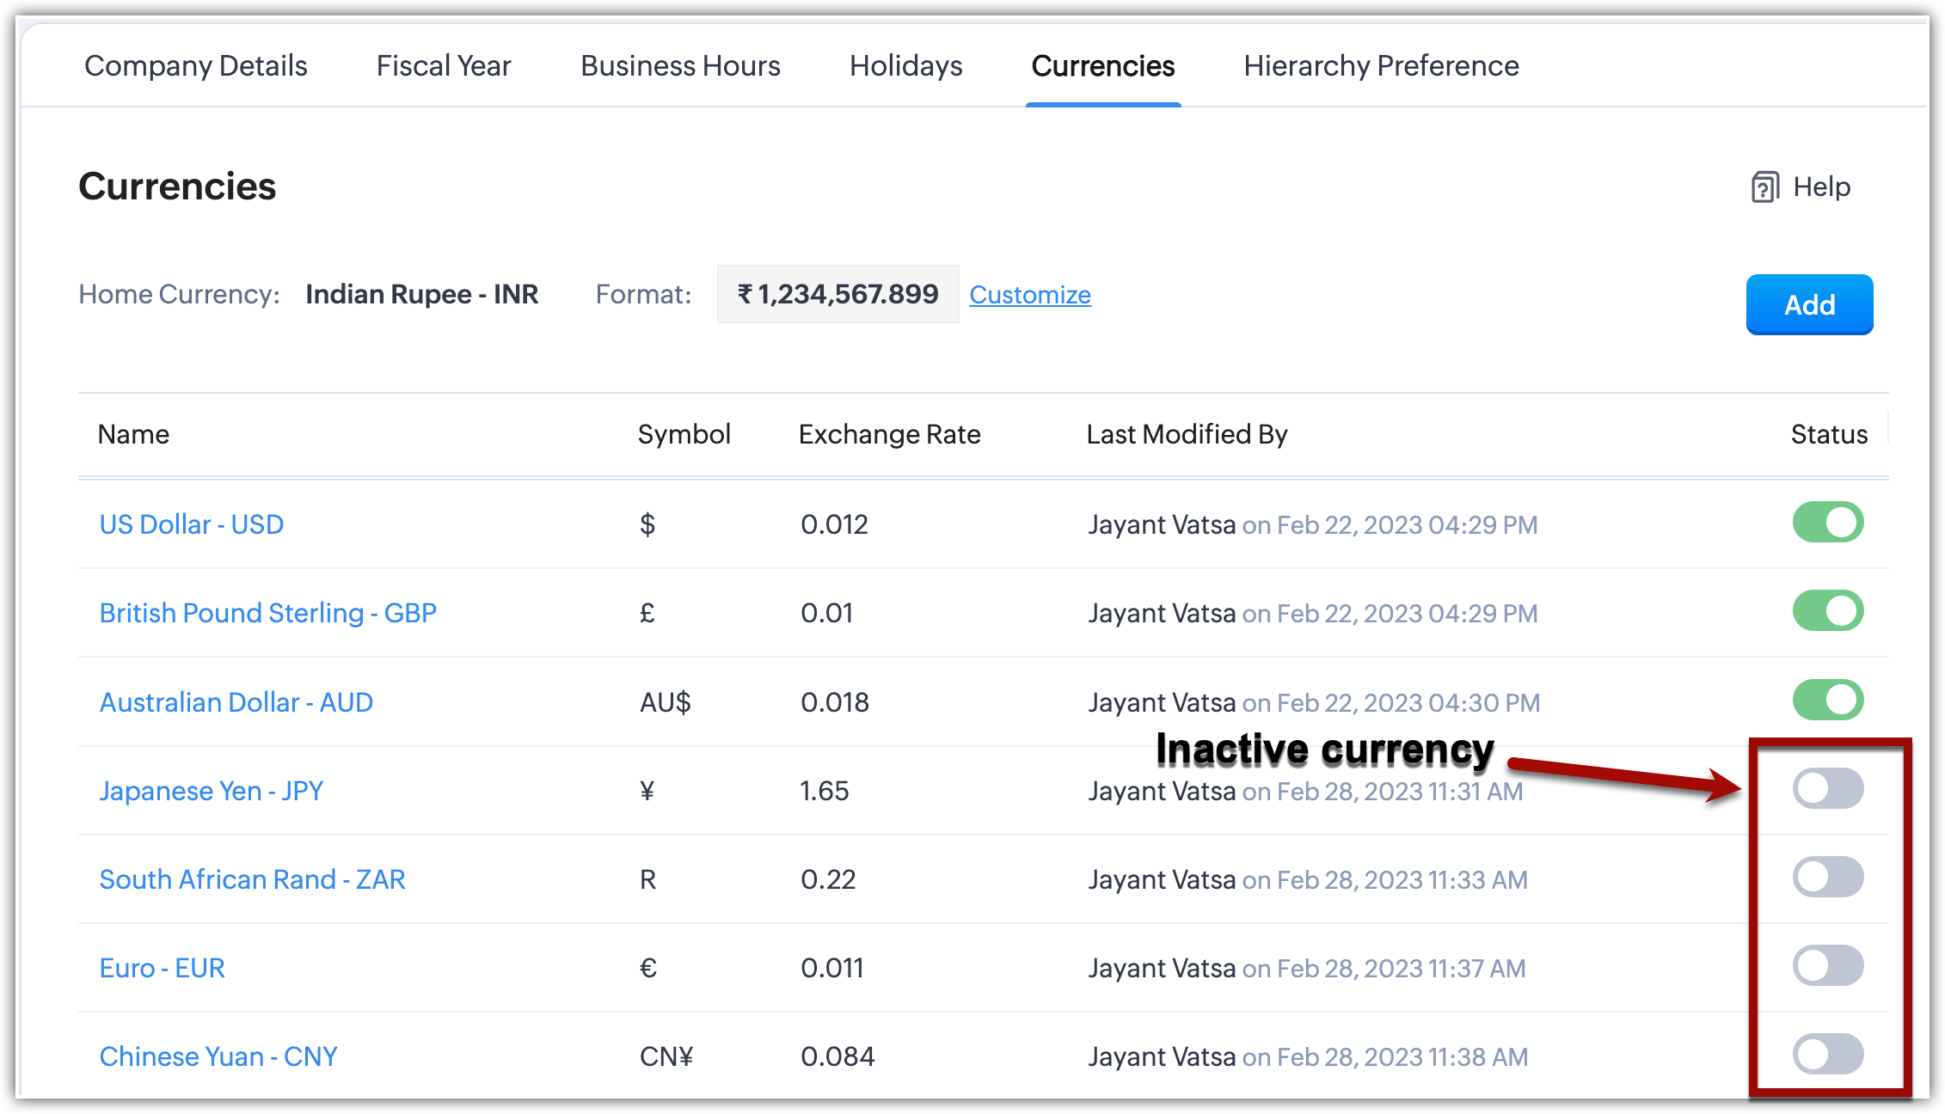Screen dimensions: 1945x1114
Task: Click the Help document icon
Action: pos(1764,187)
